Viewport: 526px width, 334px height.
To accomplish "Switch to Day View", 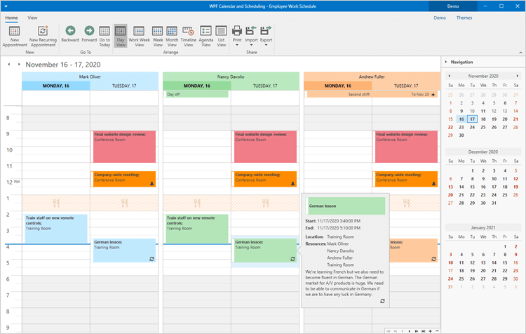I will pos(121,36).
